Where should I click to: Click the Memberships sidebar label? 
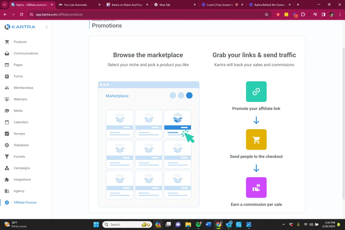click(x=24, y=88)
